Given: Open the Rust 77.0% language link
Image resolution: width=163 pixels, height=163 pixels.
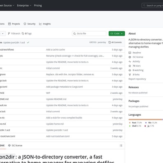Looking at the screenshot, I should (x=137, y=123).
